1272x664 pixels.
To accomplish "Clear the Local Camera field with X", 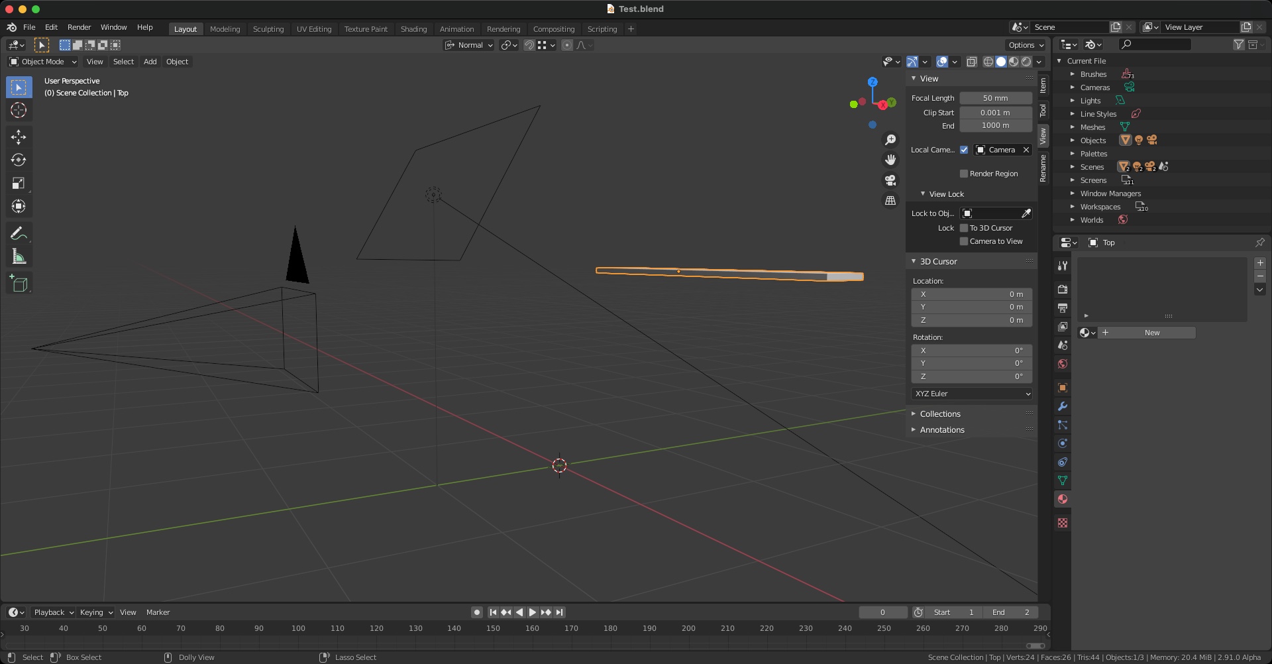I will [1026, 150].
